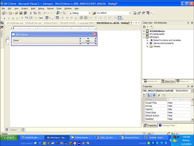The width and height of the screenshot is (194, 146).
Task: Click the New Project toolbar icon
Action: (4, 13)
